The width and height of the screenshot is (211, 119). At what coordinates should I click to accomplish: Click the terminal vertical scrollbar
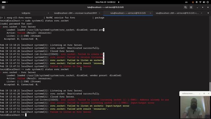coord(210,86)
